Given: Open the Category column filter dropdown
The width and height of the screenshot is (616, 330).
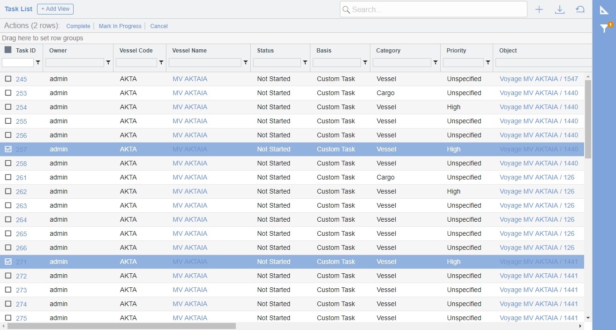Looking at the screenshot, I should pos(435,62).
